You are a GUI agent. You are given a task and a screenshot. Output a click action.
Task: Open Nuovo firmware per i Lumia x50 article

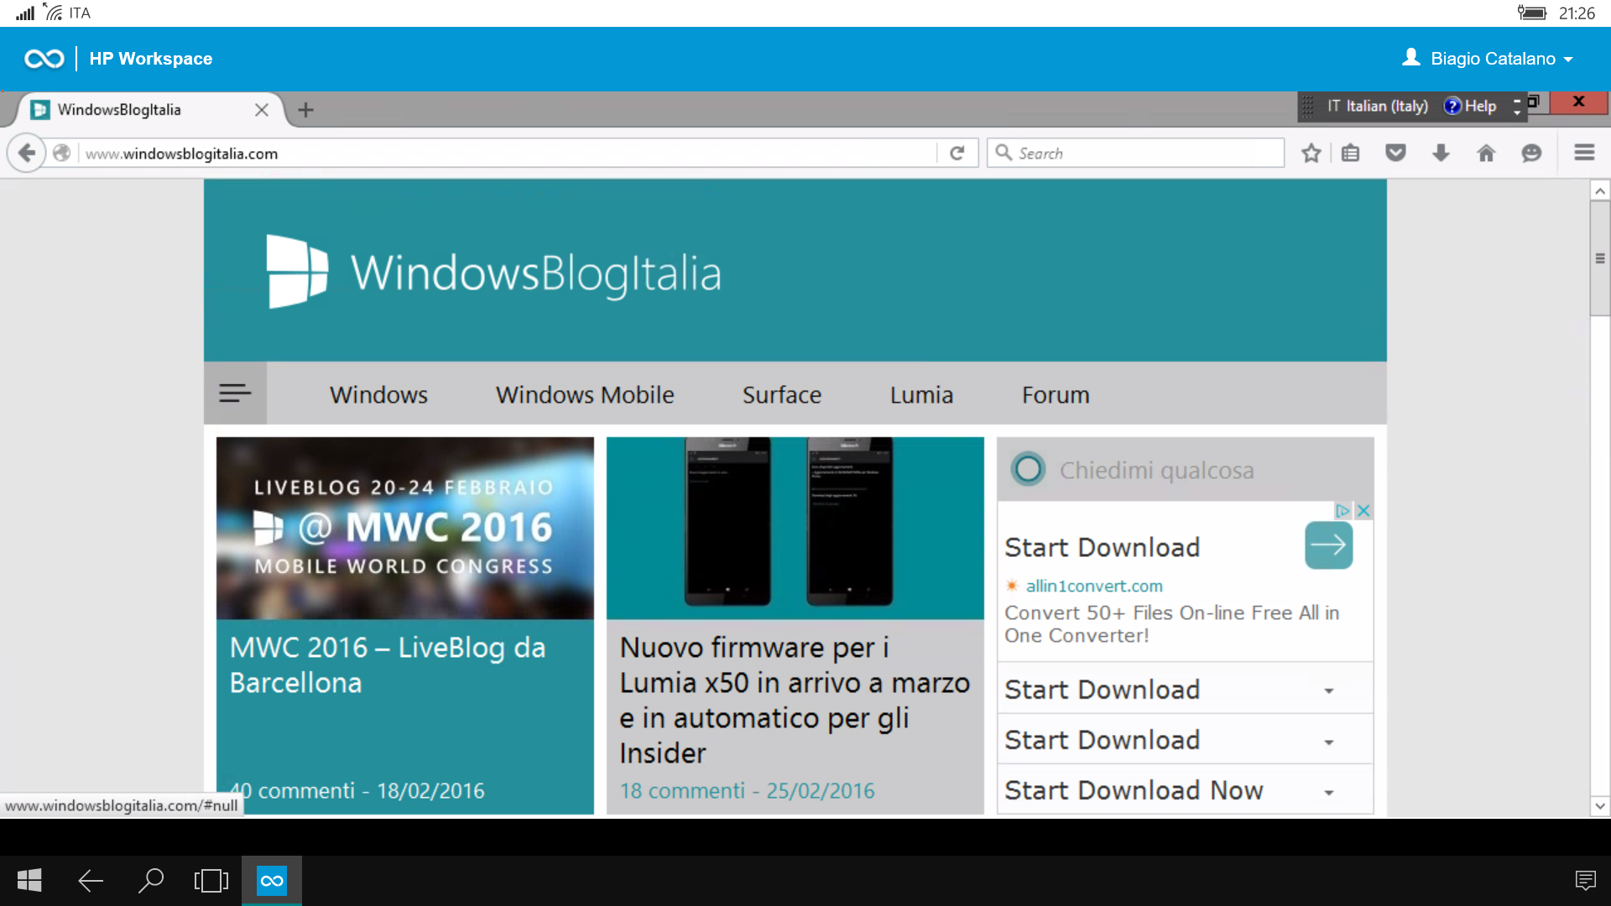(x=795, y=700)
